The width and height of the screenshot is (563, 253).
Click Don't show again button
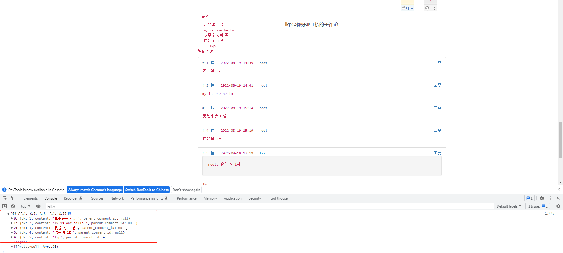tap(186, 190)
